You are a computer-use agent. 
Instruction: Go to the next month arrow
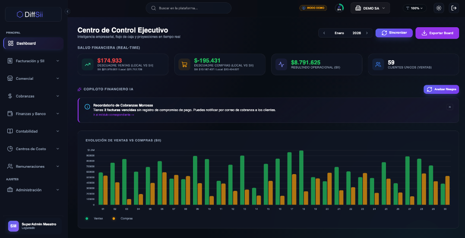click(367, 33)
